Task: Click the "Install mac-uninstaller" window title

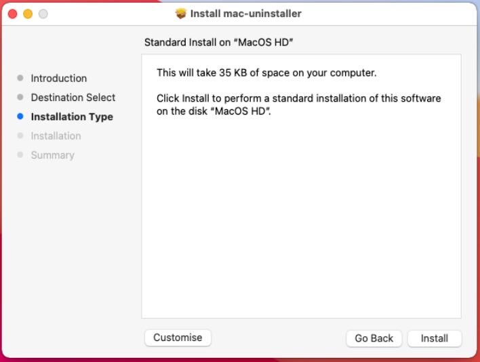Action: pyautogui.click(x=245, y=14)
